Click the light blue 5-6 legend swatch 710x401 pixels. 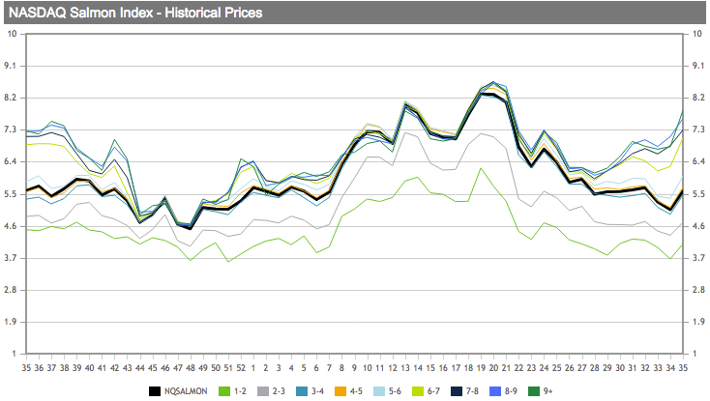pos(379,391)
